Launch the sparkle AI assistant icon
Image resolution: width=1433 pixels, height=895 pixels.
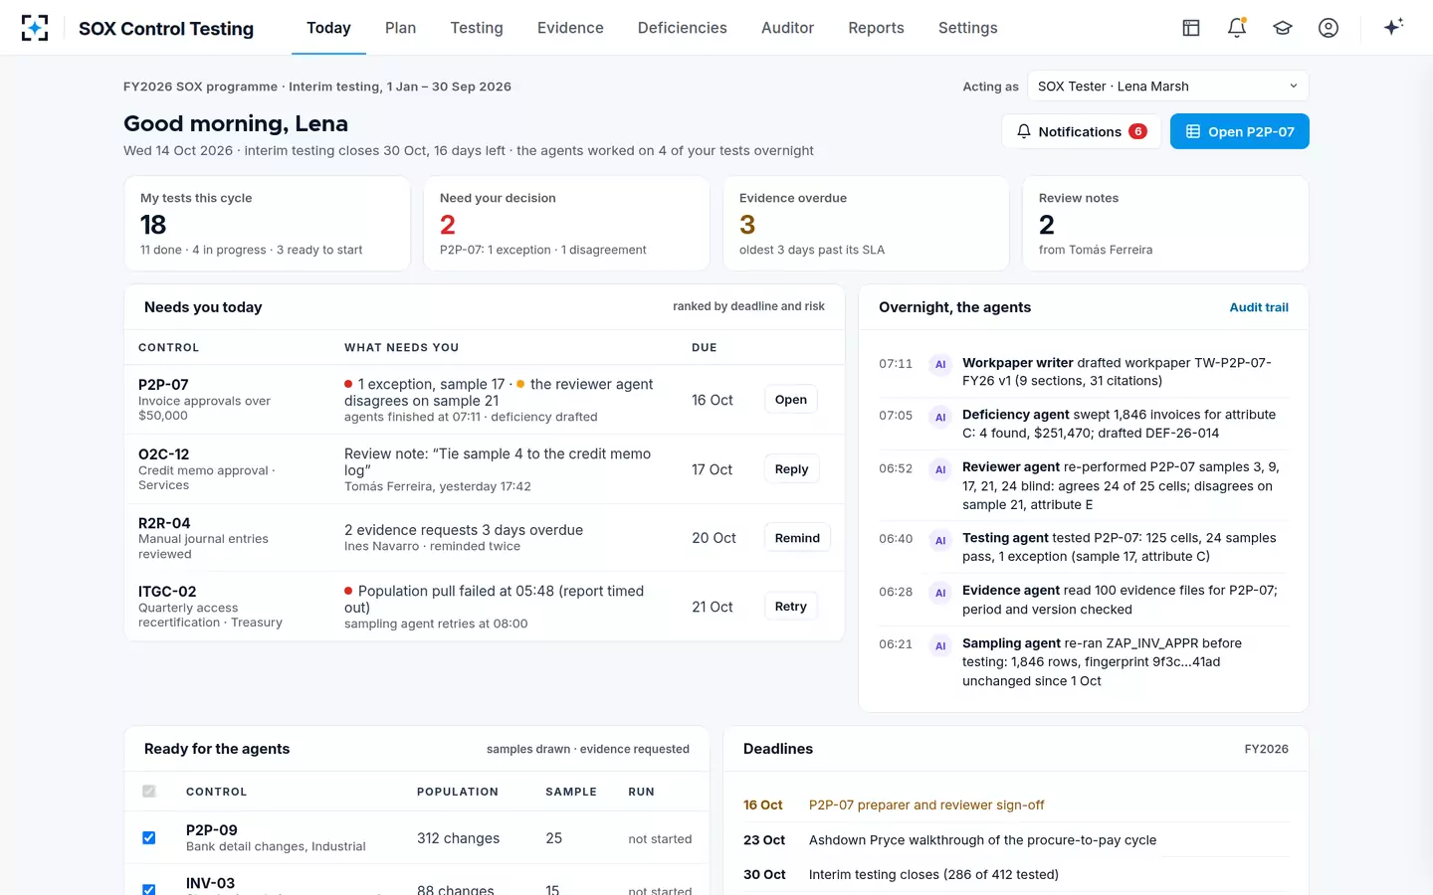pyautogui.click(x=1393, y=27)
